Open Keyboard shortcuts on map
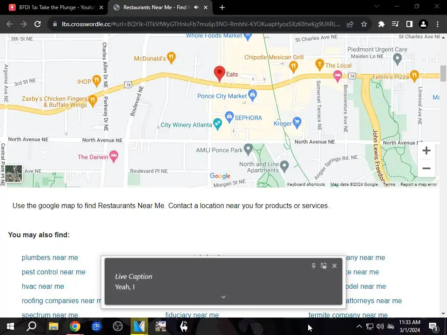Viewport: 447px width, 335px height. coord(306,185)
